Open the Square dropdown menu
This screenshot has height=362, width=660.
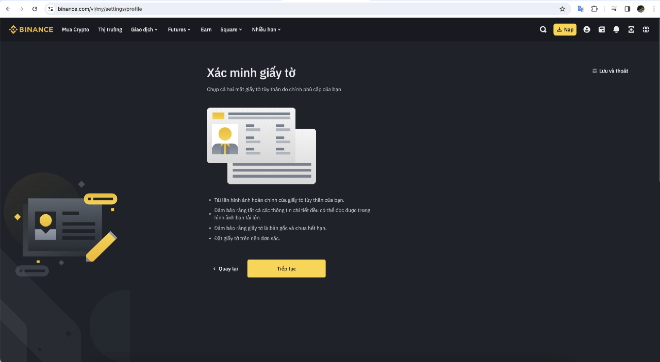click(x=231, y=30)
